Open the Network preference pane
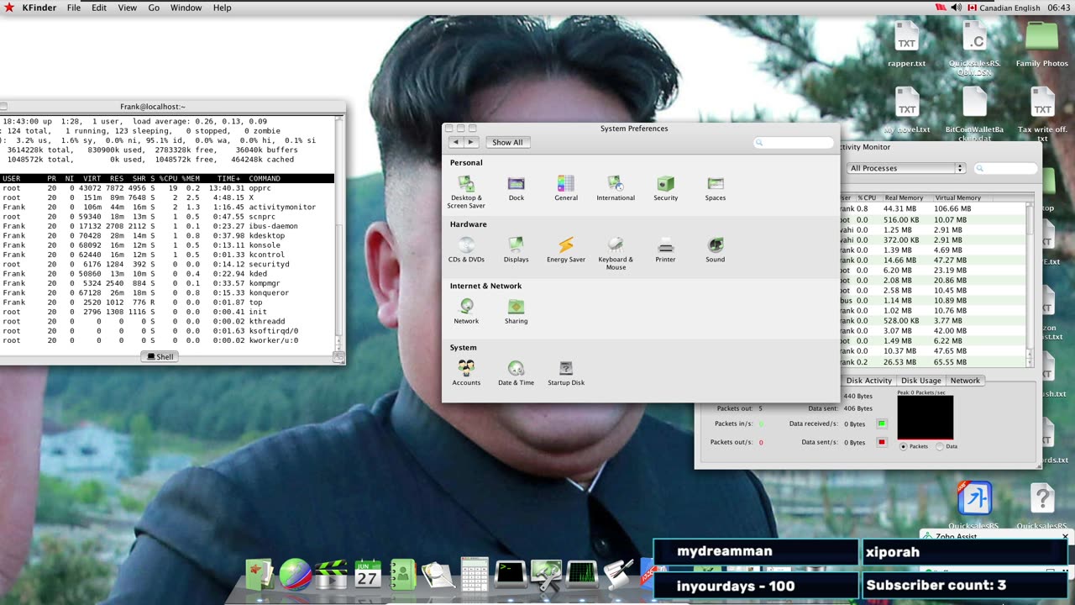Image resolution: width=1075 pixels, height=605 pixels. pos(466,311)
